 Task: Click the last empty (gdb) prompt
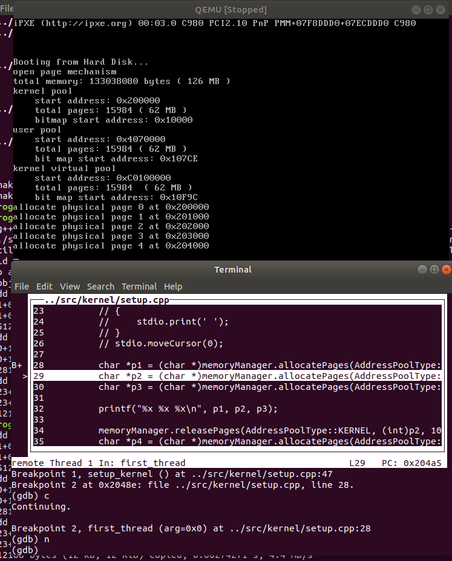[25, 550]
